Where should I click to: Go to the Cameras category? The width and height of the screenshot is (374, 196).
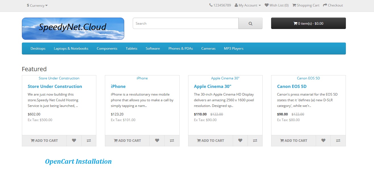click(209, 49)
